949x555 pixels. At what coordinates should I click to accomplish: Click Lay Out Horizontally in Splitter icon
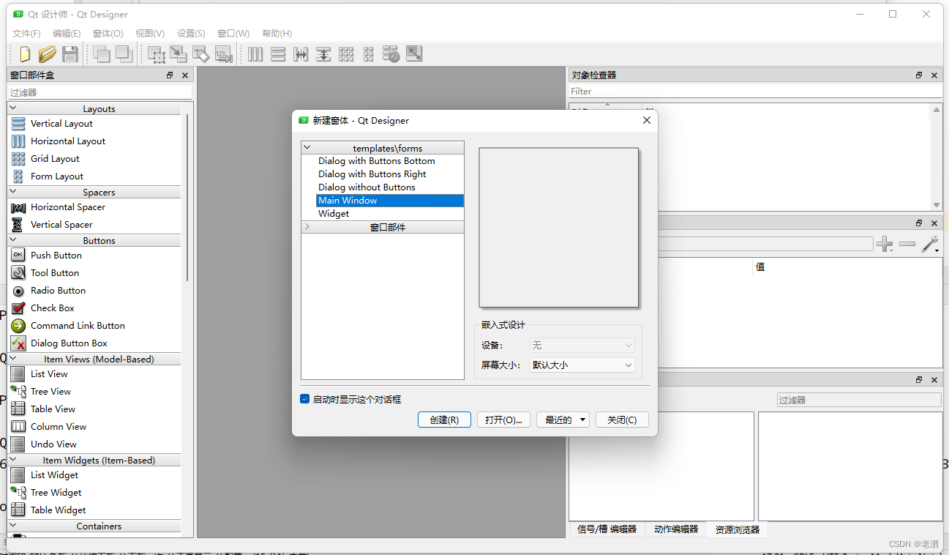point(300,53)
